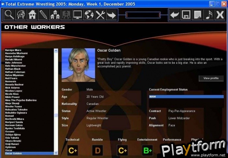Click the workers list scroll down arrow
This screenshot has width=228, height=158.
pyautogui.click(x=56, y=153)
